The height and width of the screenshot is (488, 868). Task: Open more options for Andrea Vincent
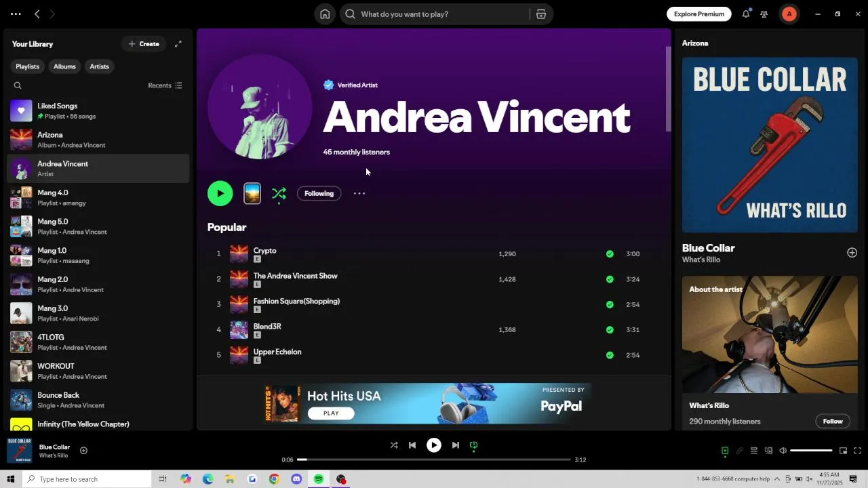(359, 194)
